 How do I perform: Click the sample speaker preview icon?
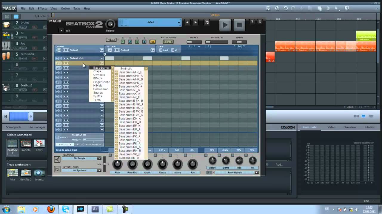click(x=57, y=160)
